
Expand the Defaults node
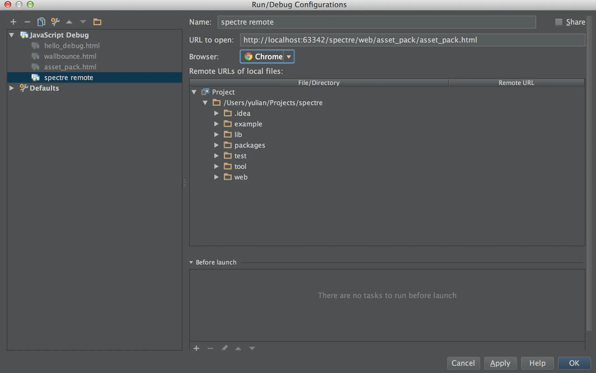click(12, 88)
